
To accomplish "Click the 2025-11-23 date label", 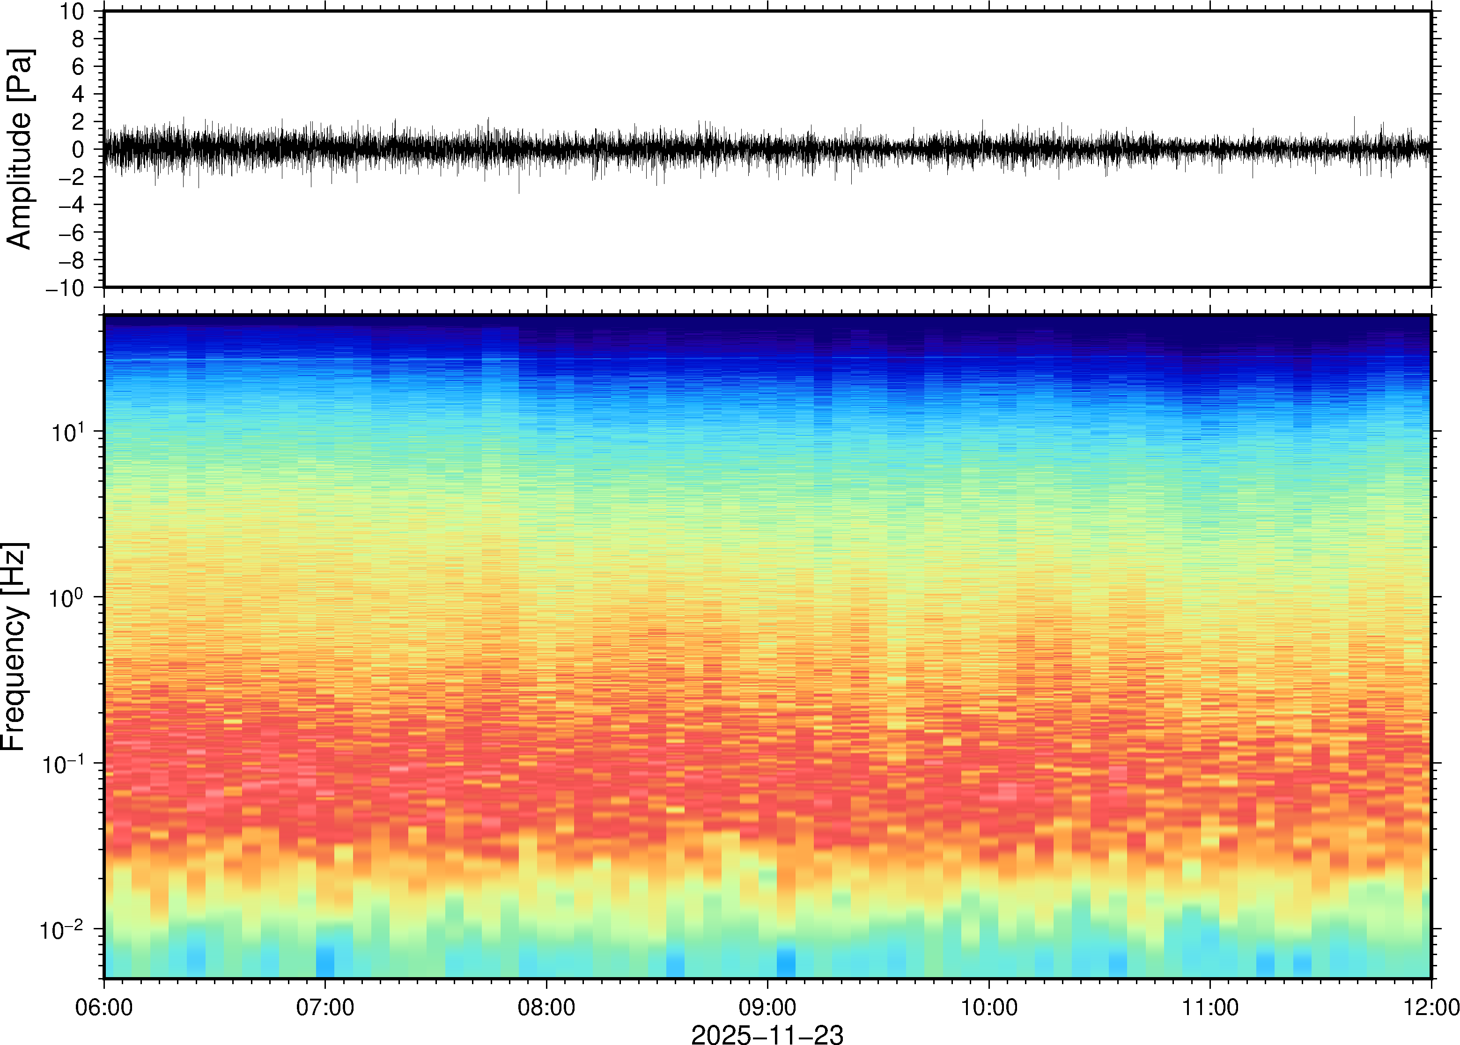I will coord(767,1035).
